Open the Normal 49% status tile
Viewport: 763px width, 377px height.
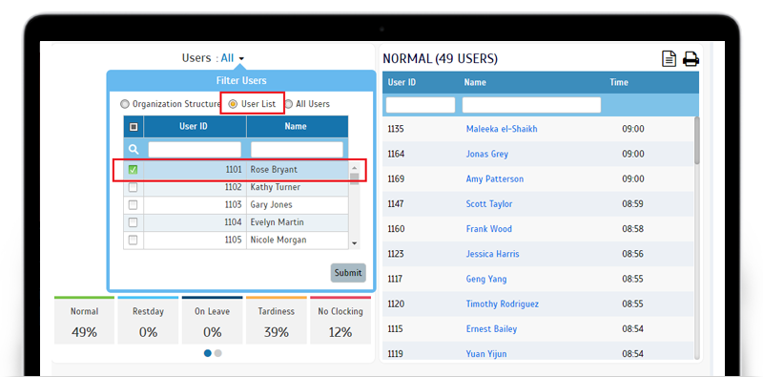point(84,321)
